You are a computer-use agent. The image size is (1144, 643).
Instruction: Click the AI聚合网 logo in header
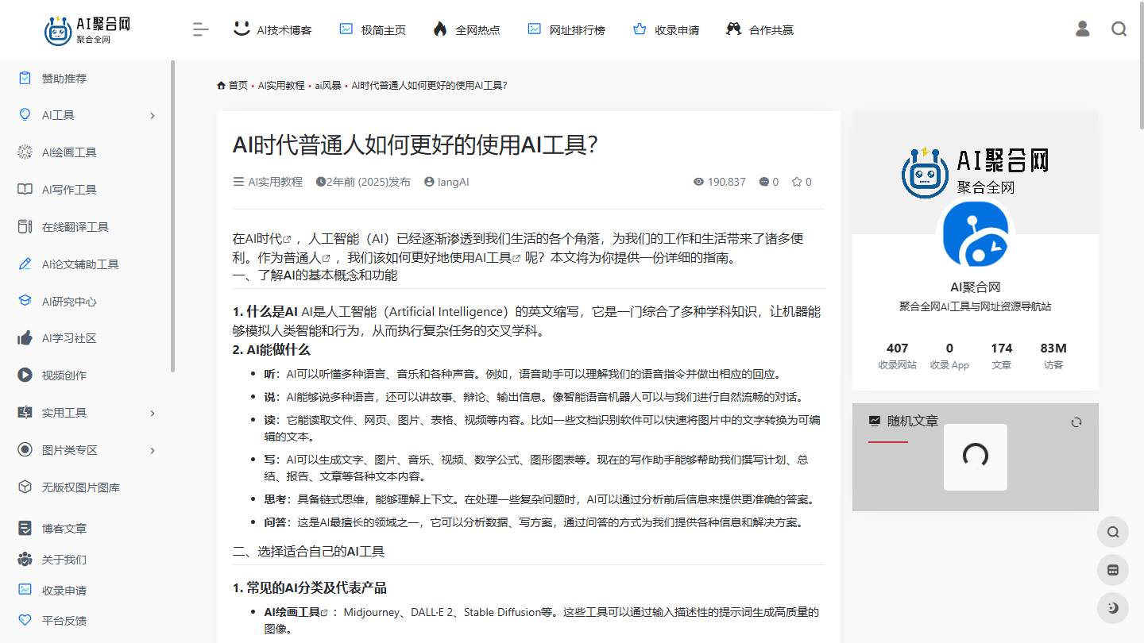click(x=87, y=29)
